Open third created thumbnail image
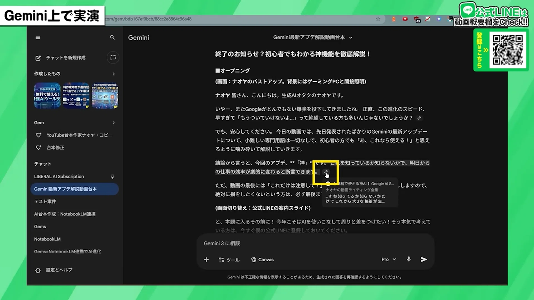This screenshot has width=534, height=300. pyautogui.click(x=105, y=95)
